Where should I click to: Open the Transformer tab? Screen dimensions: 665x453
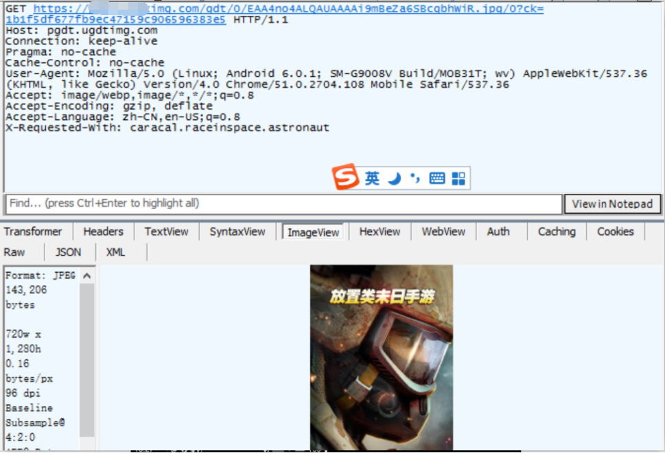[33, 232]
